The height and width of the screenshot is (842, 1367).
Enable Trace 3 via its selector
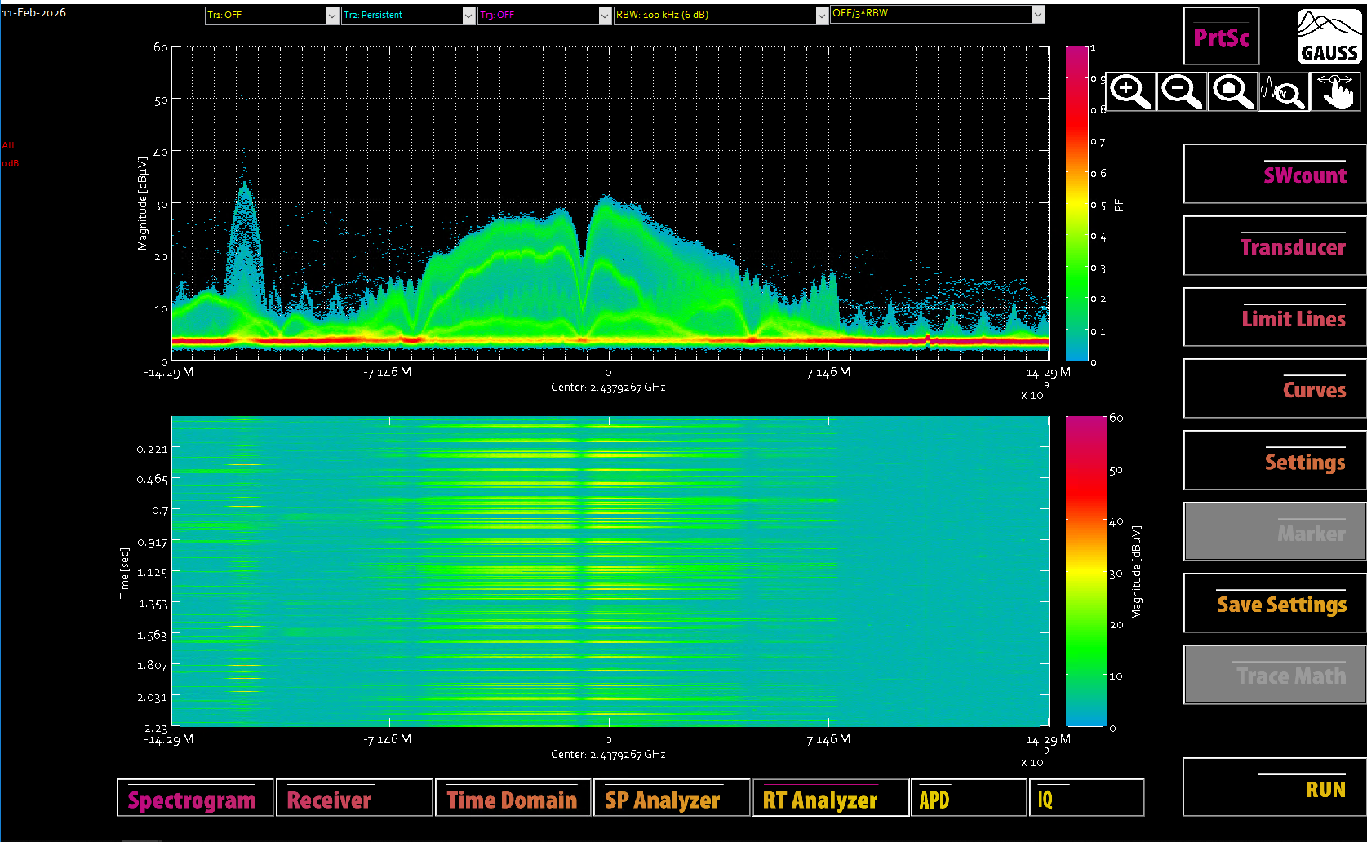click(544, 14)
